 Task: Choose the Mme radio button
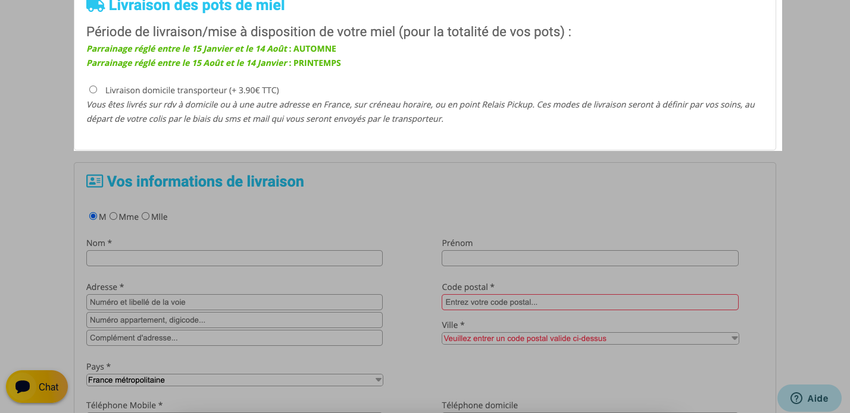click(113, 216)
